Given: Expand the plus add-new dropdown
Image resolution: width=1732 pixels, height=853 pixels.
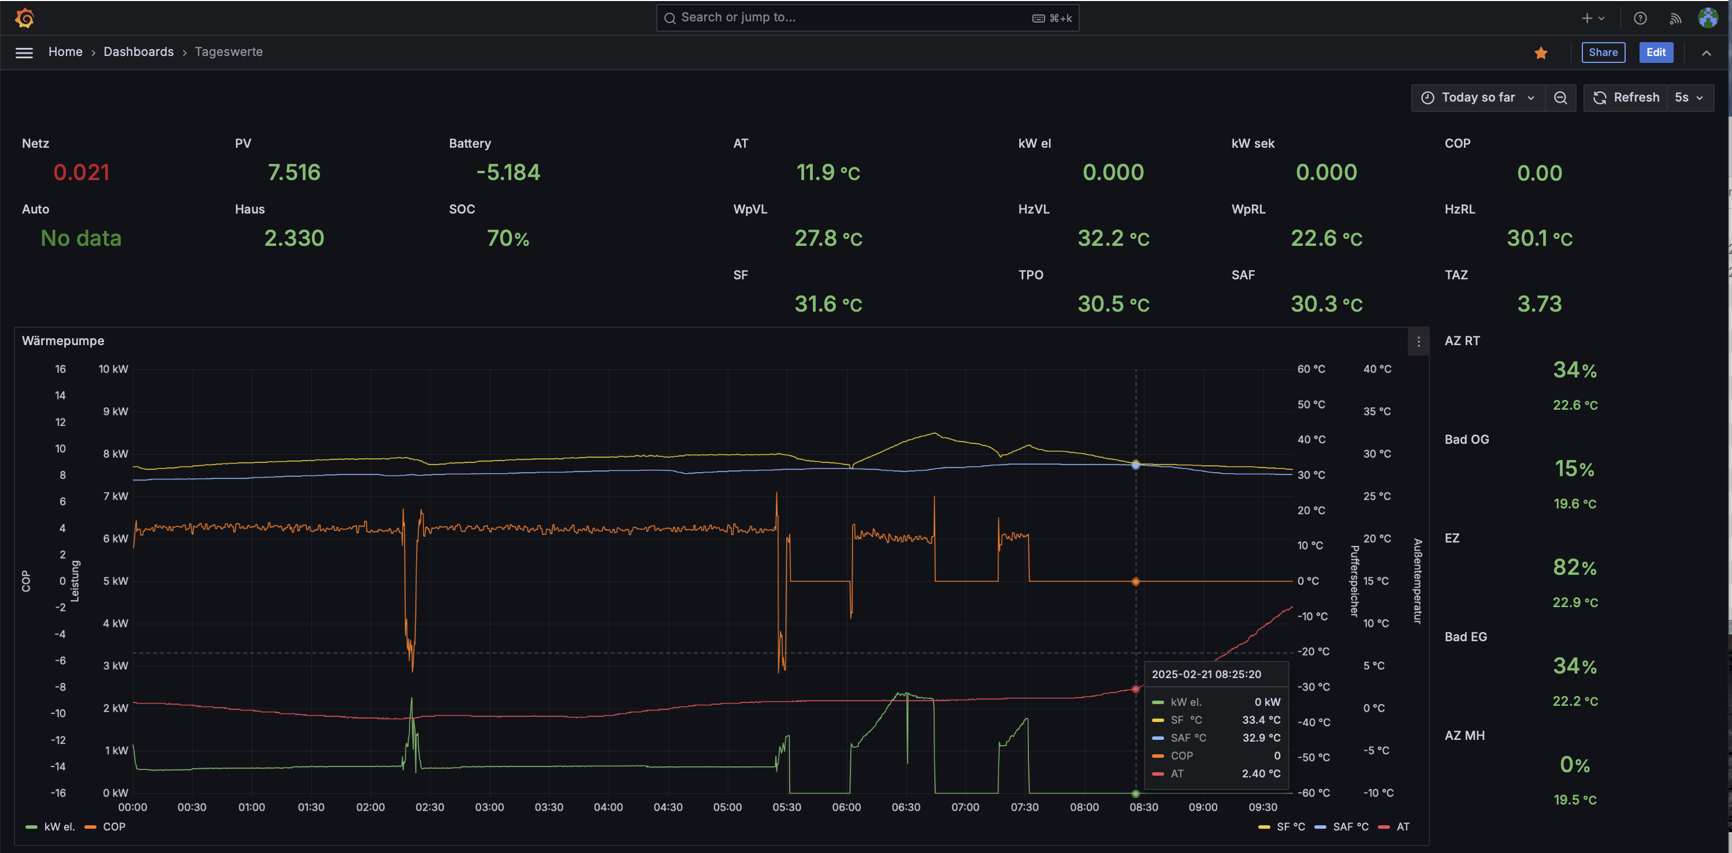Looking at the screenshot, I should (x=1593, y=18).
